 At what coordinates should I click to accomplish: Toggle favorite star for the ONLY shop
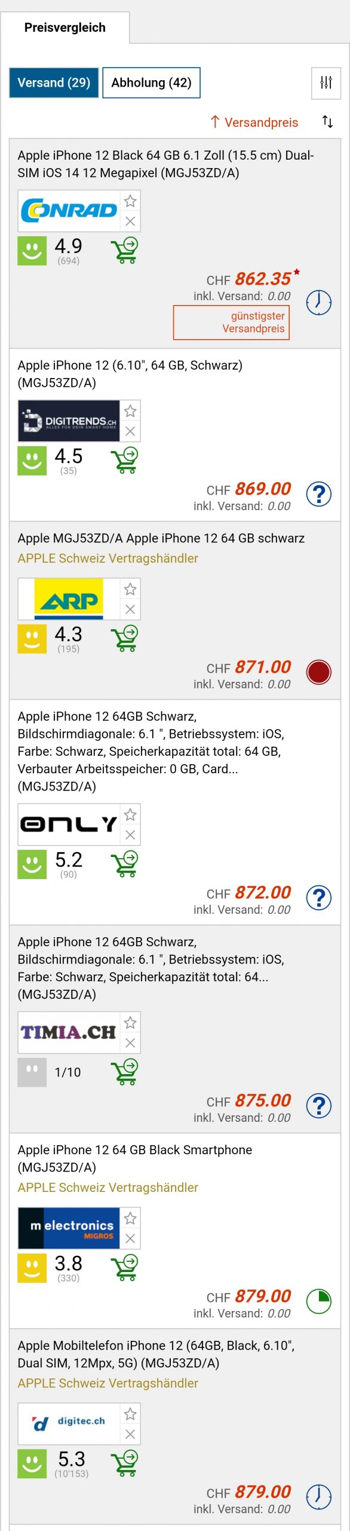130,815
